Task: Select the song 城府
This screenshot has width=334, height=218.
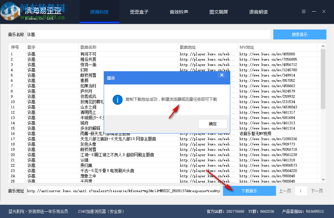Action: 84,123
